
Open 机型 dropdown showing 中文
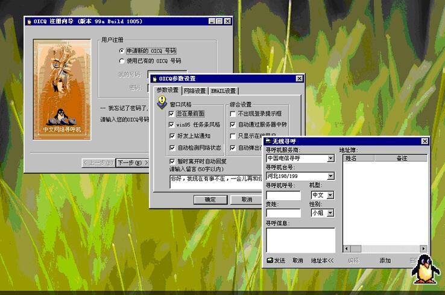(330, 195)
